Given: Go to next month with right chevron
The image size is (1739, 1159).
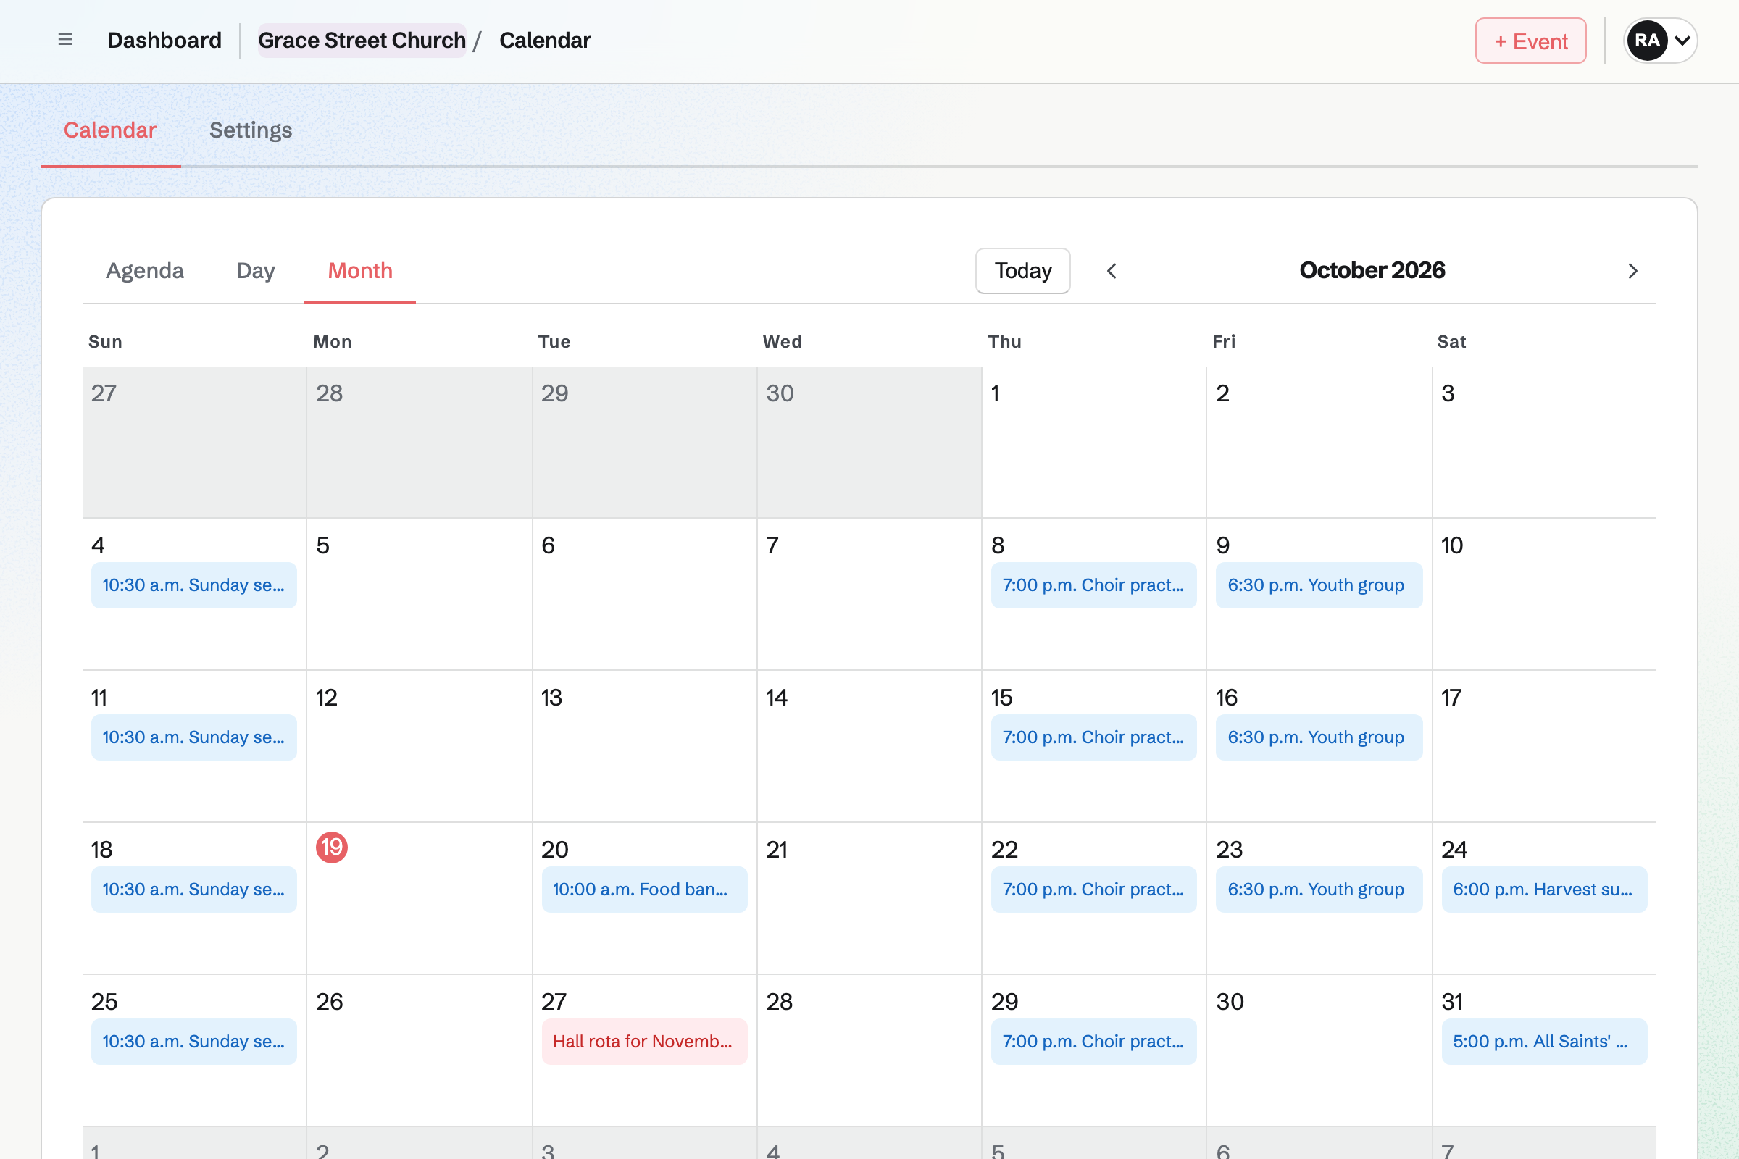Looking at the screenshot, I should [1632, 271].
